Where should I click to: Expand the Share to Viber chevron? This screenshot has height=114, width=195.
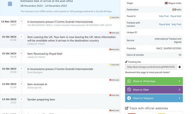[179, 90]
